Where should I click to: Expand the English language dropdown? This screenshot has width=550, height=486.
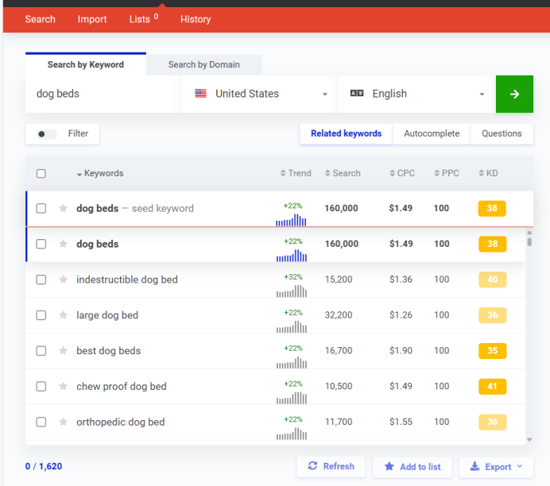[x=416, y=94]
